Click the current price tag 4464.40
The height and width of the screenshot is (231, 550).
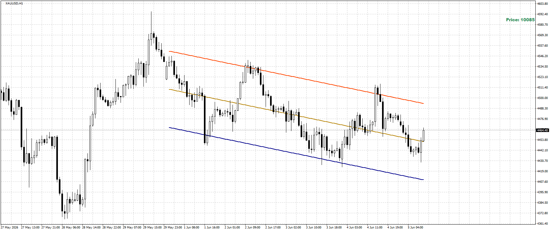[542, 130]
